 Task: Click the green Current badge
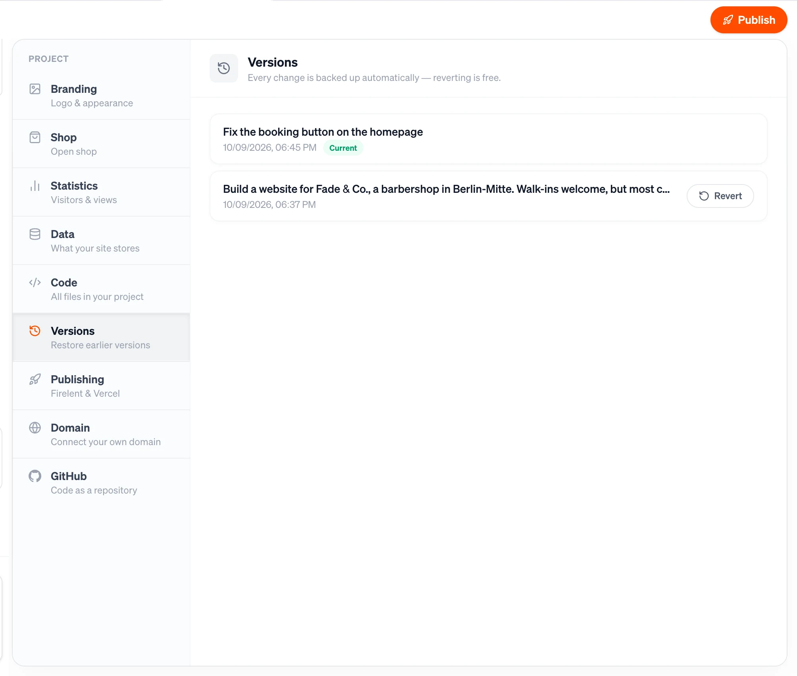(x=343, y=148)
